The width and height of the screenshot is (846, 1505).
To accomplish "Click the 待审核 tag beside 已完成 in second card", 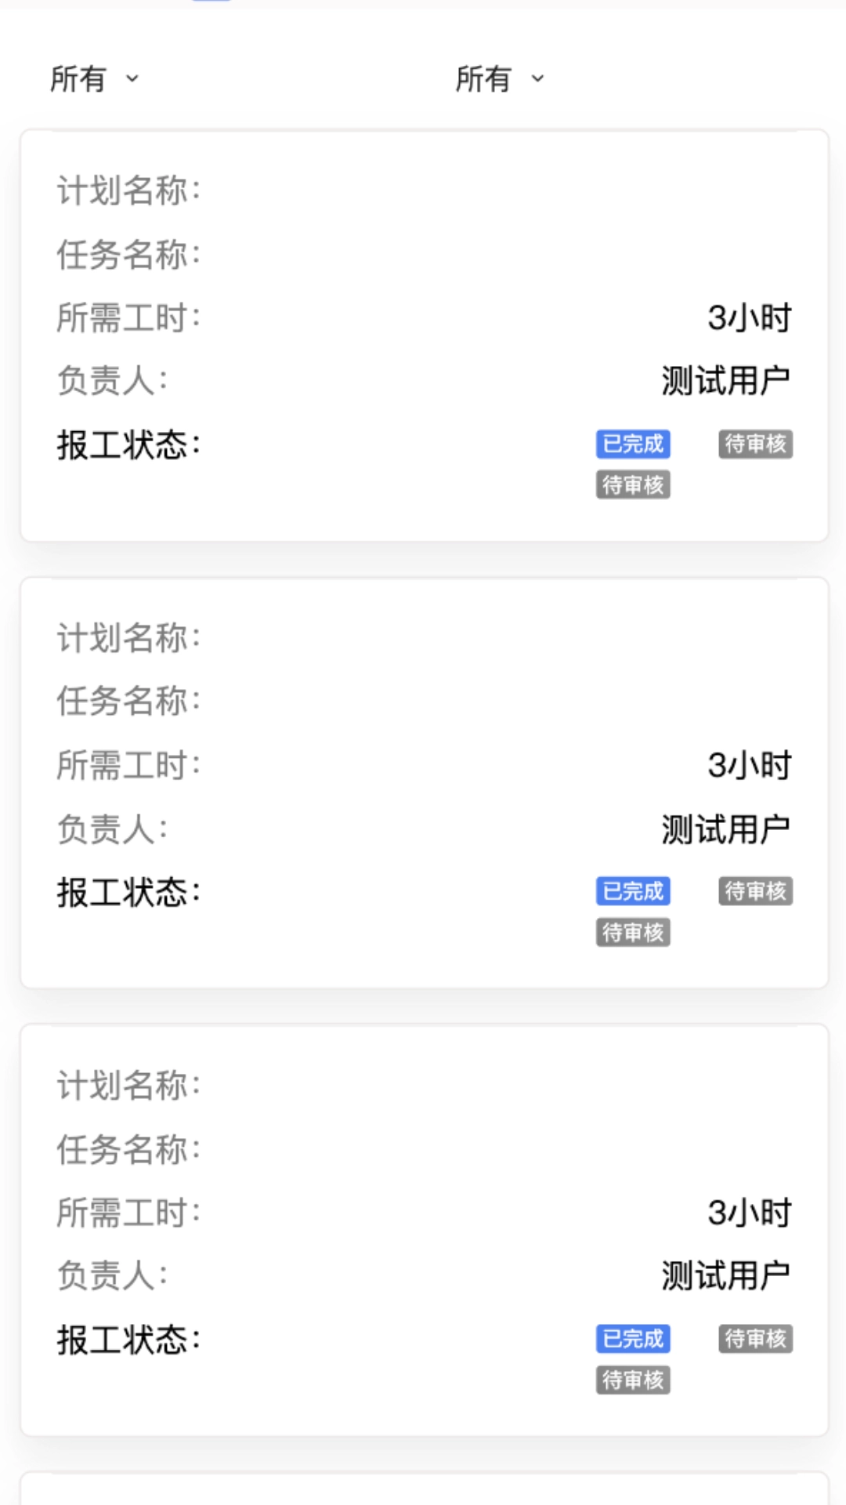I will click(755, 891).
